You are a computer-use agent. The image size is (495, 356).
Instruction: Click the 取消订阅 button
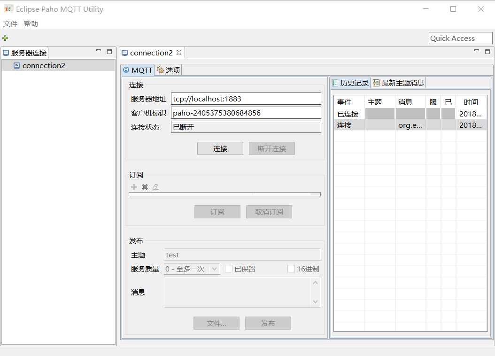pyautogui.click(x=269, y=212)
